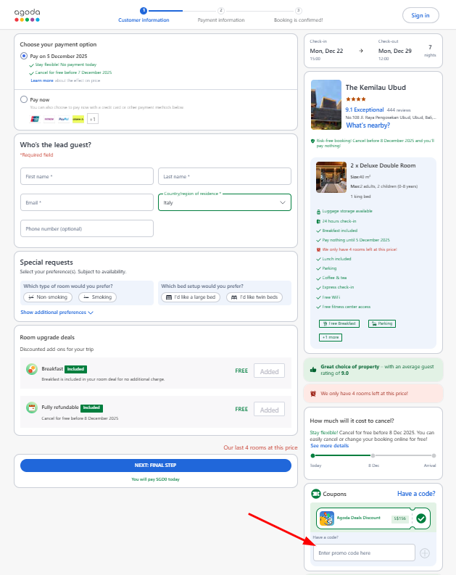
Task: Focus the promo code input field
Action: tap(364, 553)
